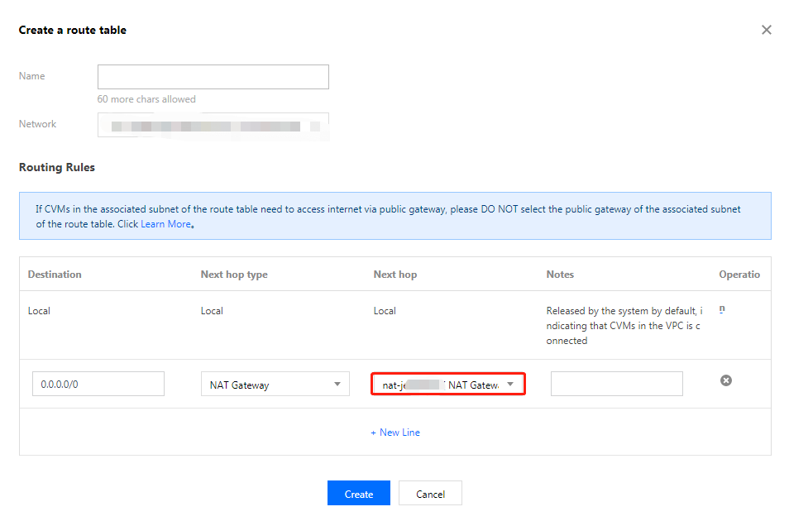Open the NAT Gateway next hop type dropdown

point(275,385)
